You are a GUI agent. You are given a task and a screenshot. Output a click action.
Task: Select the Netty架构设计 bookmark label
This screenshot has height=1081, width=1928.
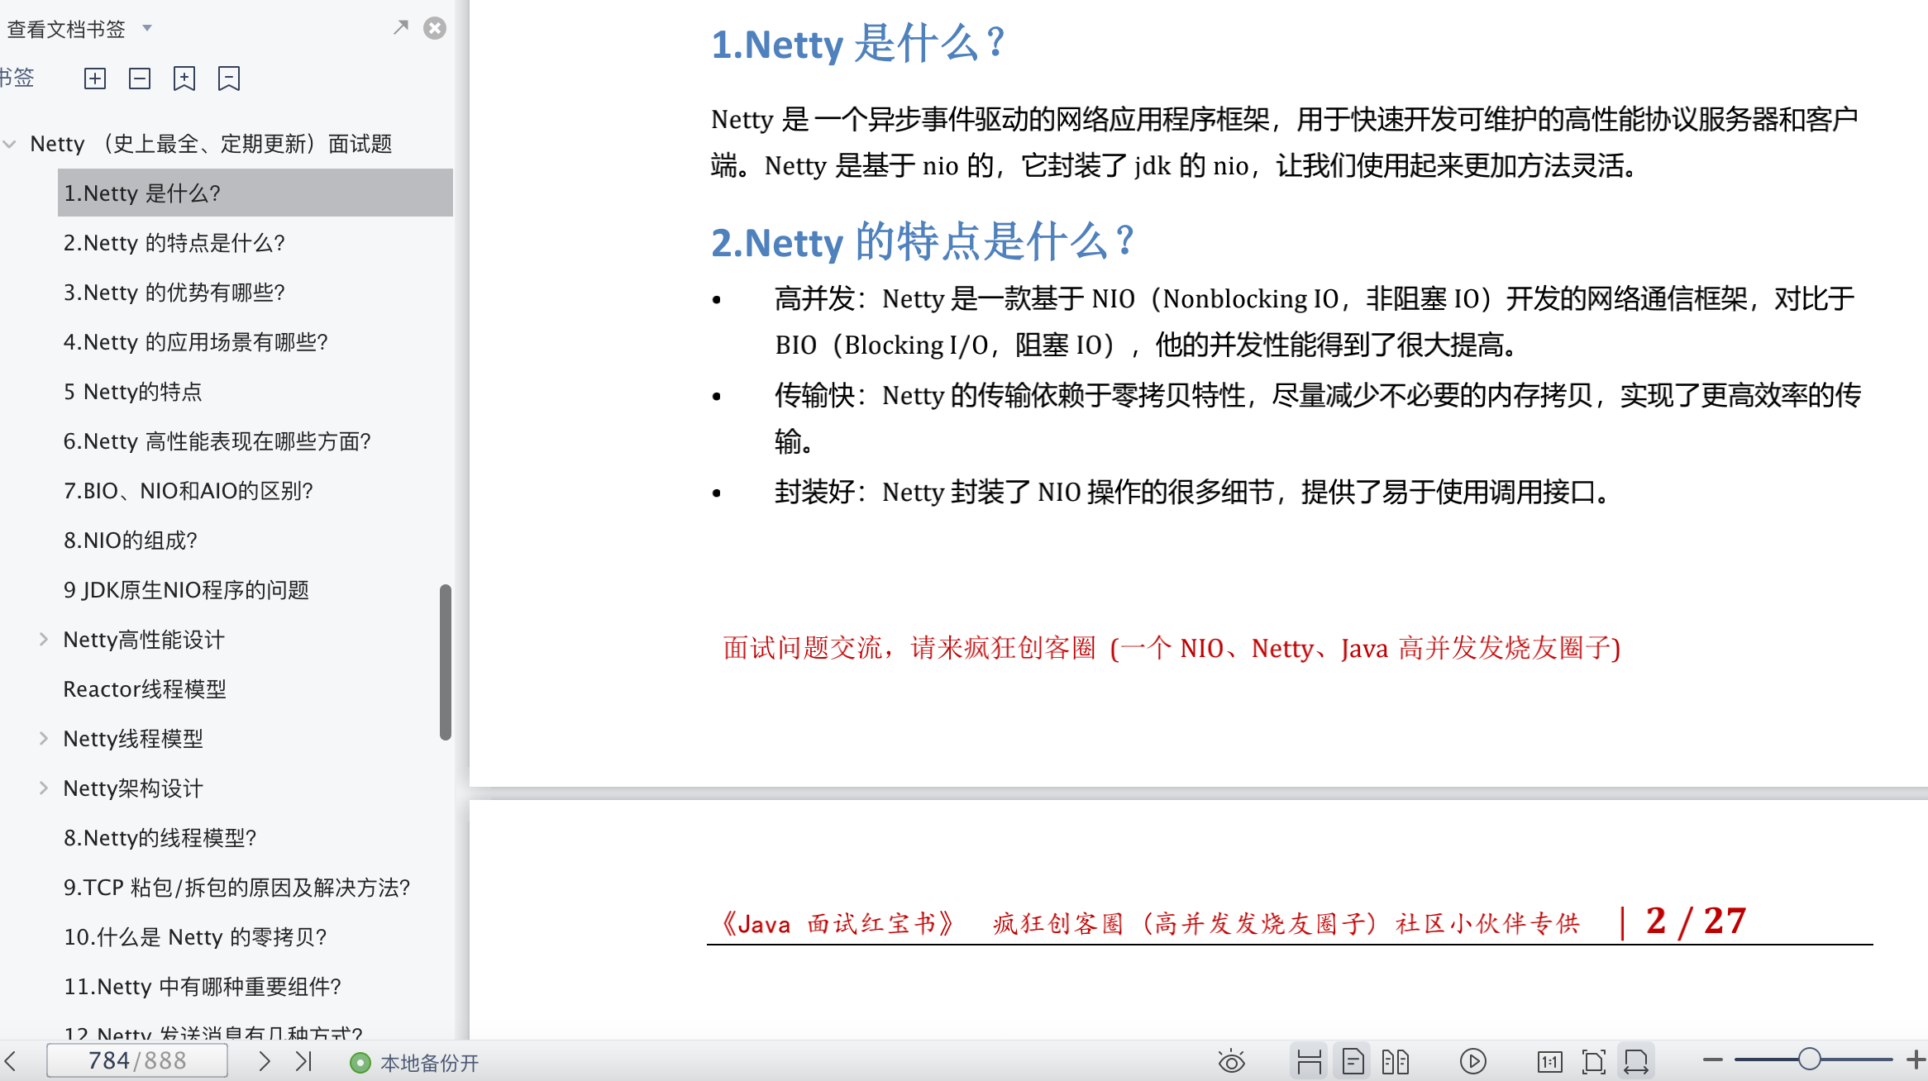pyautogui.click(x=133, y=788)
